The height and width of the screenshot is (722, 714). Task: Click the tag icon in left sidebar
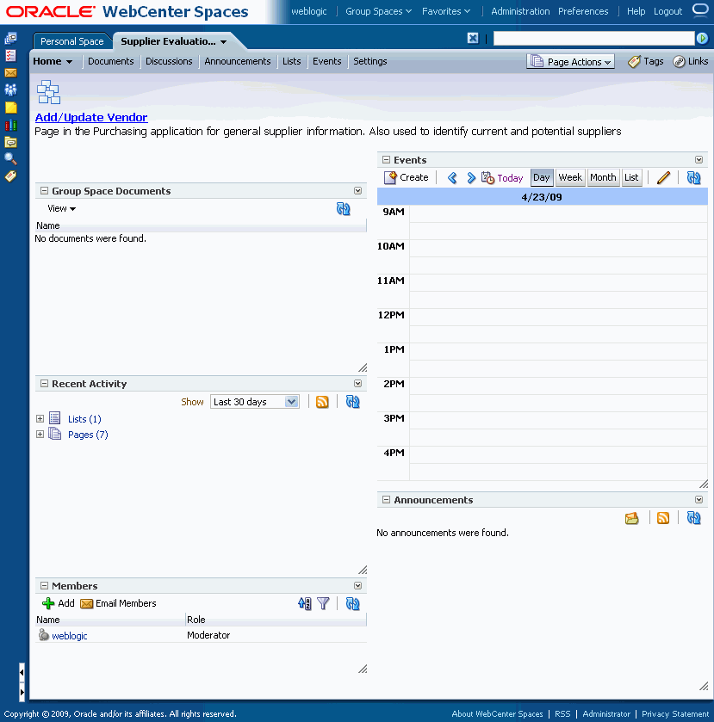10,176
